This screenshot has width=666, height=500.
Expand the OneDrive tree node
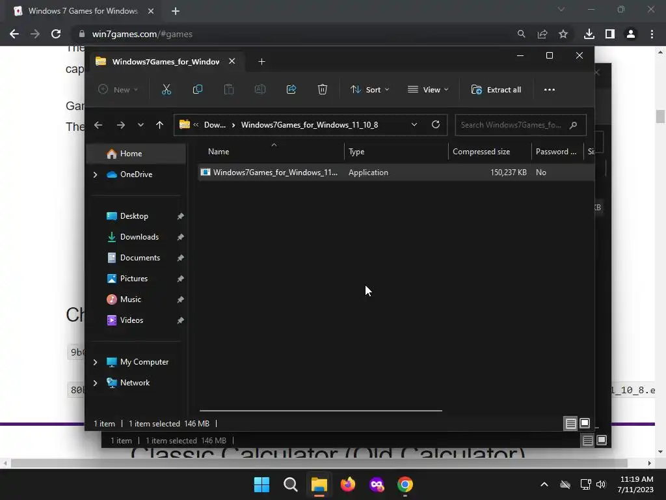(x=95, y=174)
